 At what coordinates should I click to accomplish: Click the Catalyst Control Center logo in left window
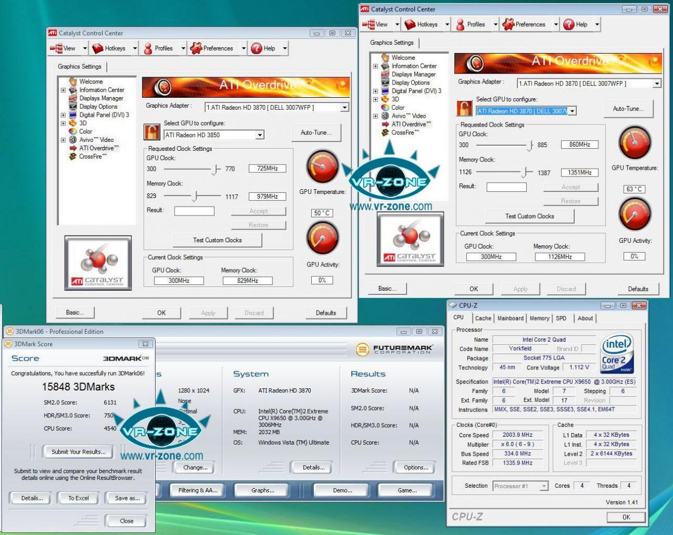[x=98, y=262]
